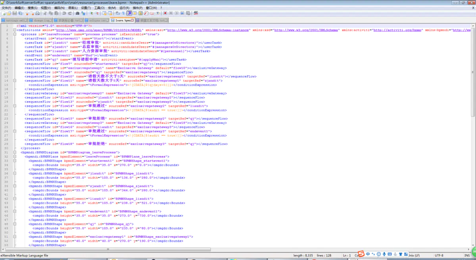Collapse BPMNPlane fold marker at line 32

14,157
